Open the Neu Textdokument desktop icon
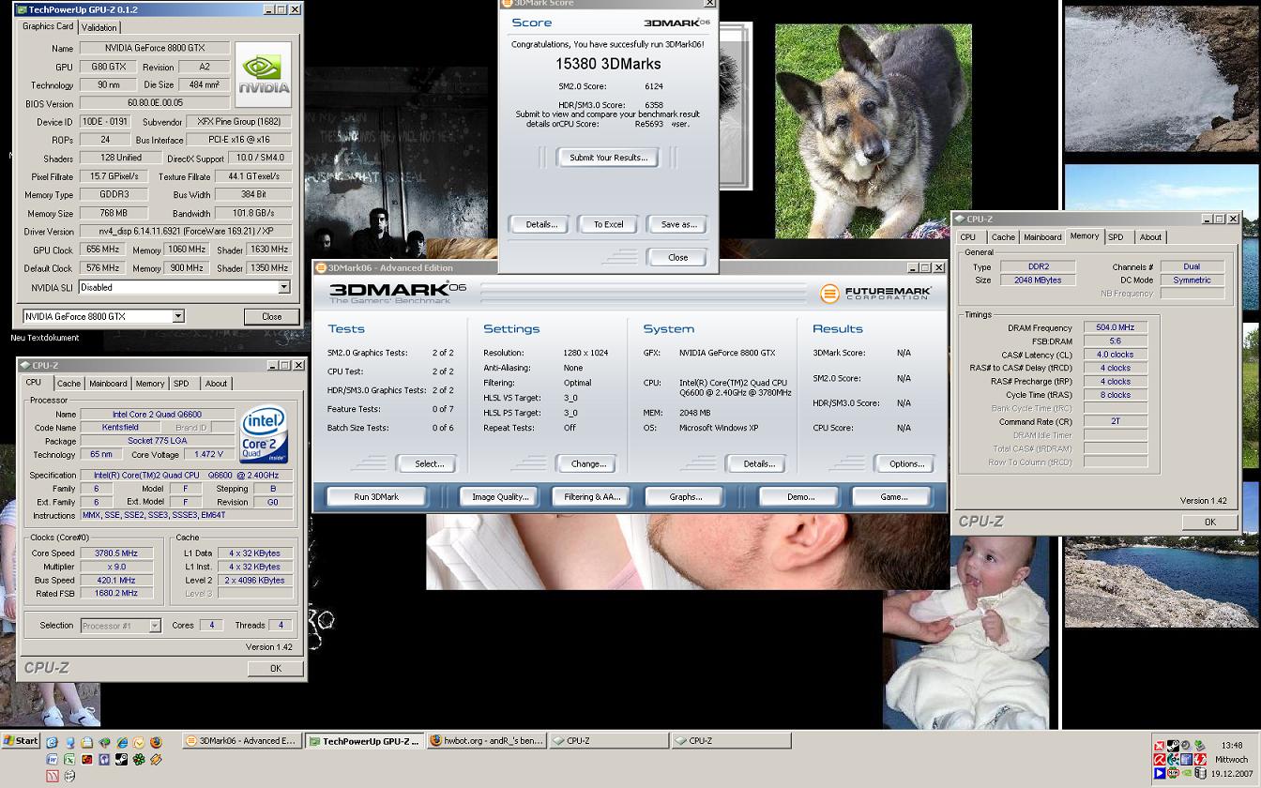The height and width of the screenshot is (788, 1261). (45, 338)
